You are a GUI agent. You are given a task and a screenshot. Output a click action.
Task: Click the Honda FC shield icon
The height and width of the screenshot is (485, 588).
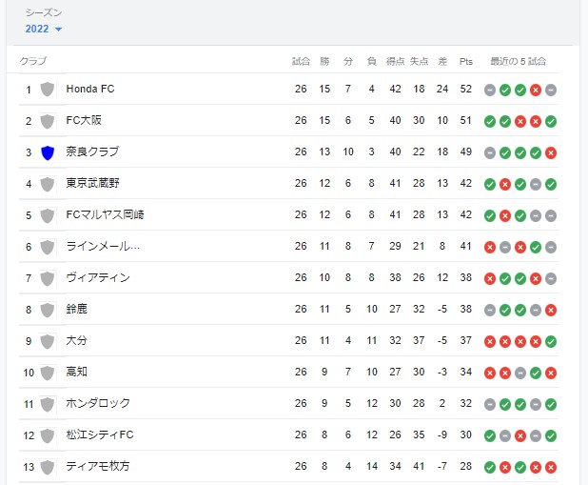tap(48, 90)
